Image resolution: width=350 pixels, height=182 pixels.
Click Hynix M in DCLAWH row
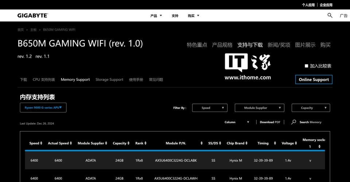click(236, 178)
